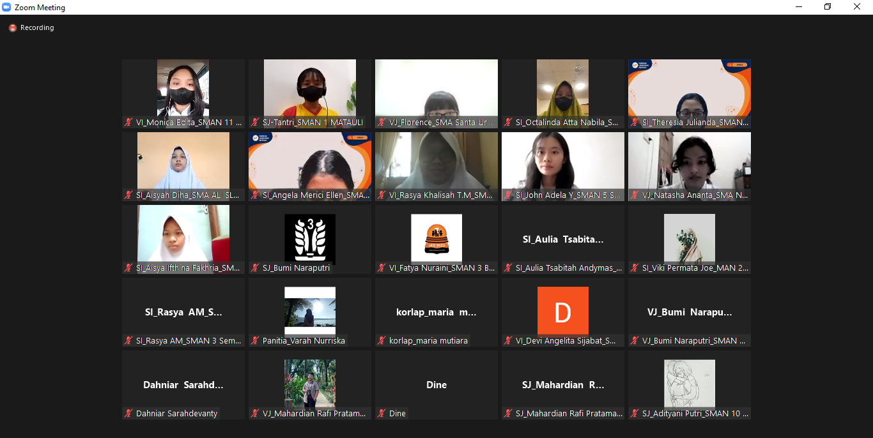The image size is (873, 438).
Task: Click muted mic icon on Monica Edita's tile
Action: [x=129, y=122]
